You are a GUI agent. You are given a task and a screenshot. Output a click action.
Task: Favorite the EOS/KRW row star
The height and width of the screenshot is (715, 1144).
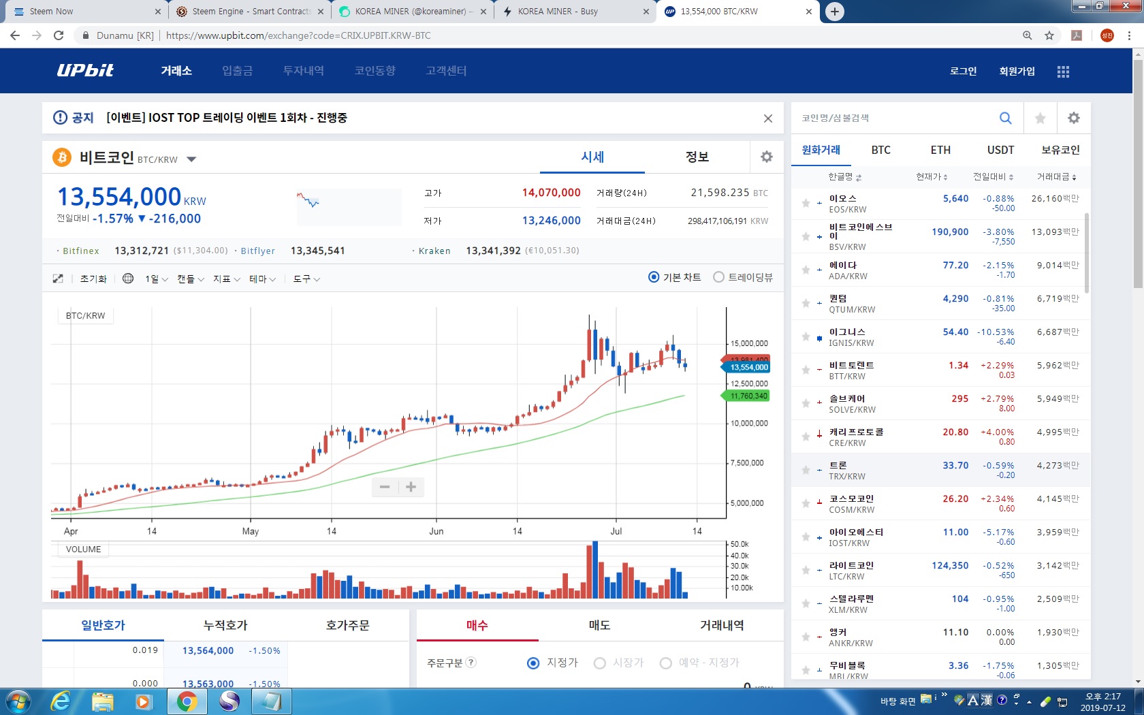click(x=806, y=203)
